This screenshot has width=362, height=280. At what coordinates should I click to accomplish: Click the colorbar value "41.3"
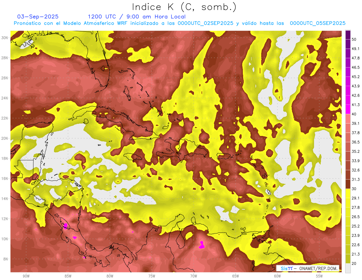tap(356, 105)
